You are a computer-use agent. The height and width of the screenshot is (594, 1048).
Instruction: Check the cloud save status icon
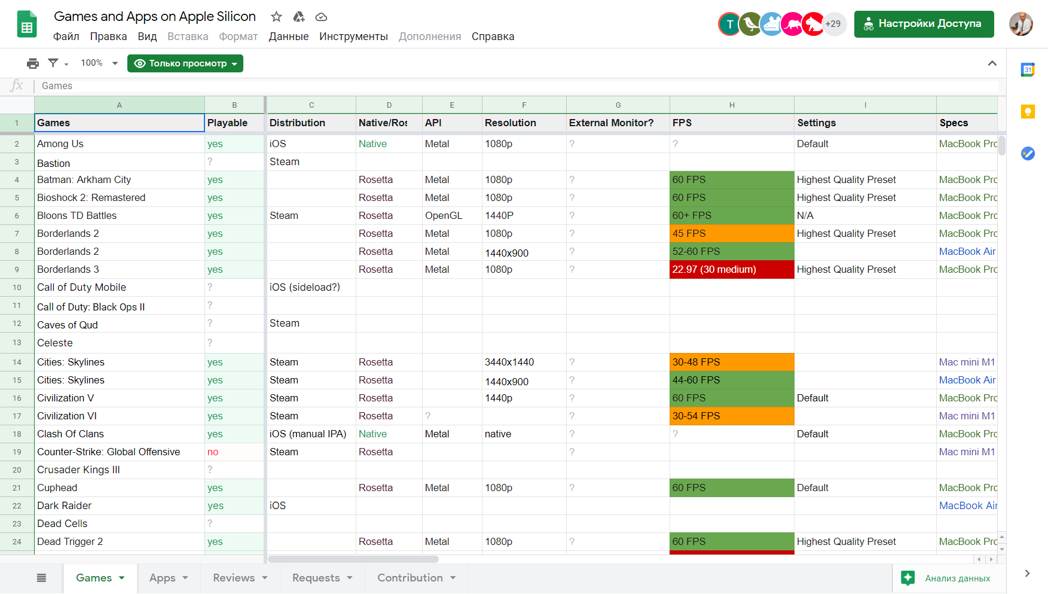point(322,17)
